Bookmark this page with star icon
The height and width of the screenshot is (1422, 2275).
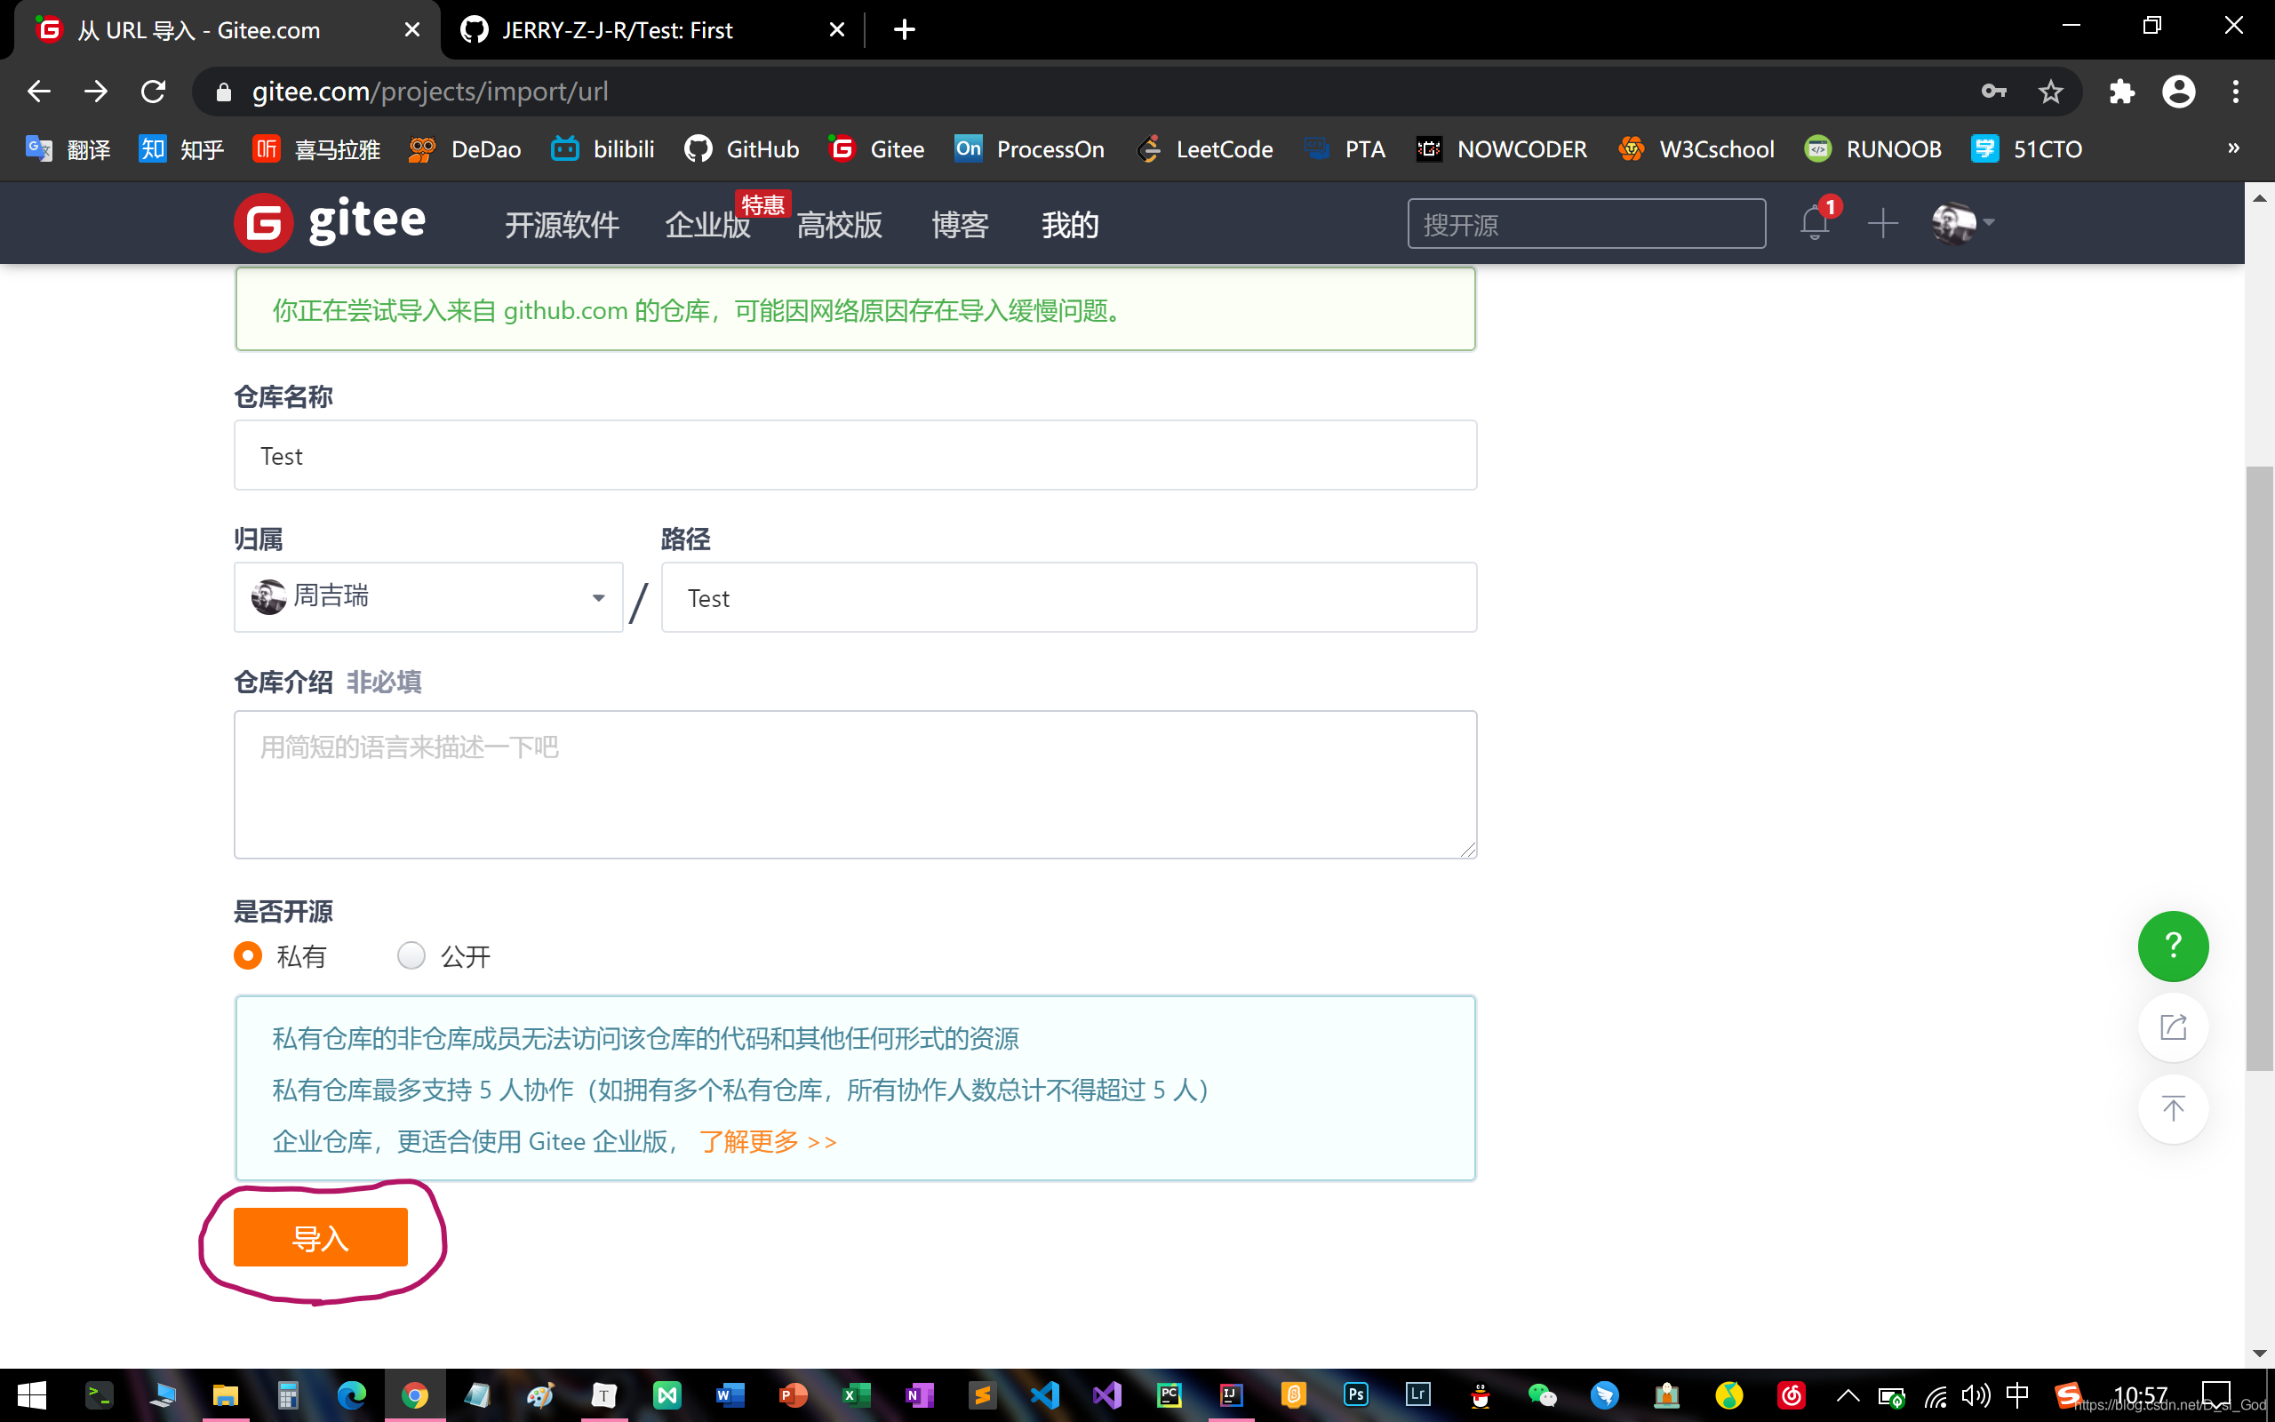pos(2050,92)
